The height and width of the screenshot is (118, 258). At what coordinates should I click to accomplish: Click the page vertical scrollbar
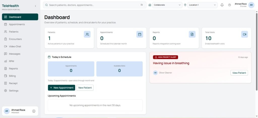[257, 52]
